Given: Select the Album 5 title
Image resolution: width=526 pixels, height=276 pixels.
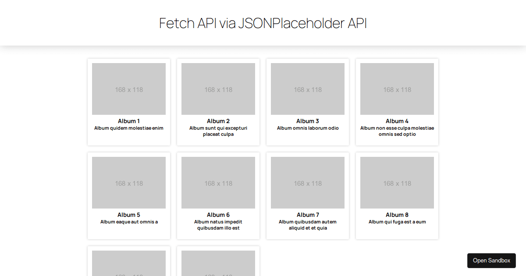Looking at the screenshot, I should pos(128,215).
